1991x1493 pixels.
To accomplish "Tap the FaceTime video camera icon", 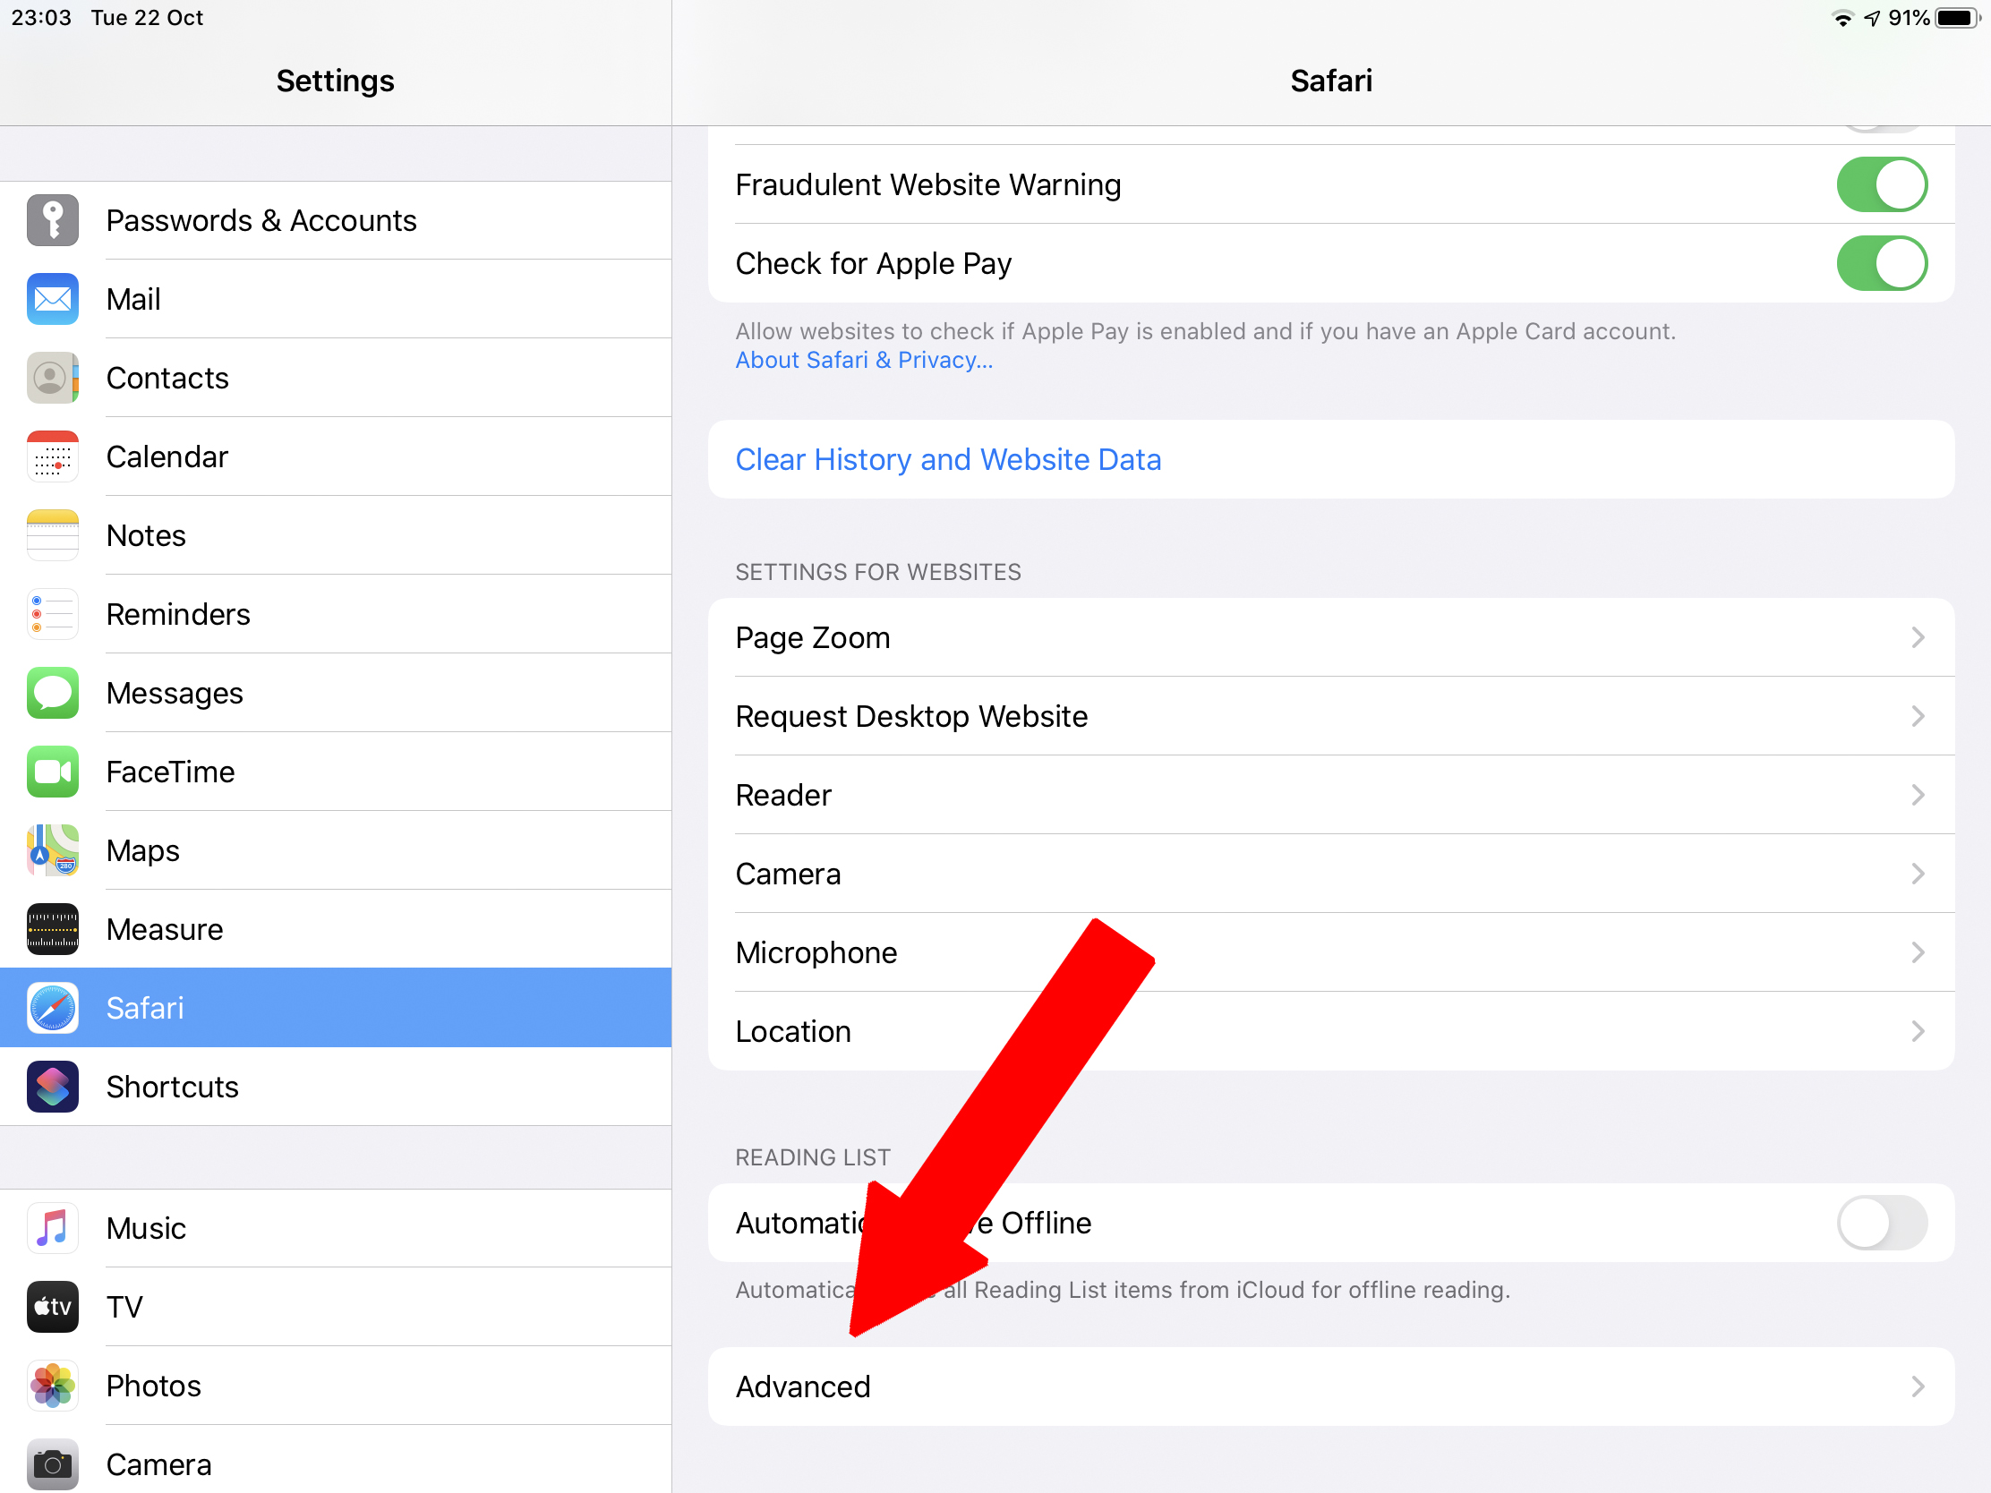I will (x=52, y=772).
